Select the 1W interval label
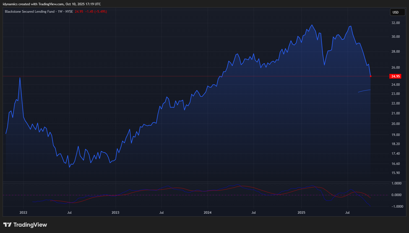 [x=60, y=12]
